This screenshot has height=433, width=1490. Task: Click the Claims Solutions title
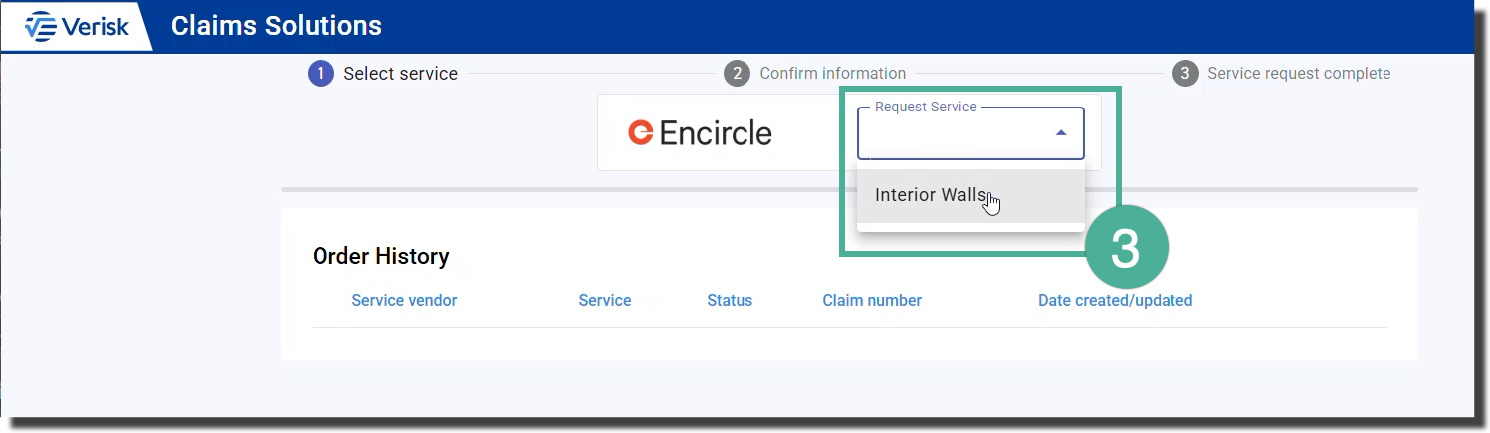(x=277, y=26)
